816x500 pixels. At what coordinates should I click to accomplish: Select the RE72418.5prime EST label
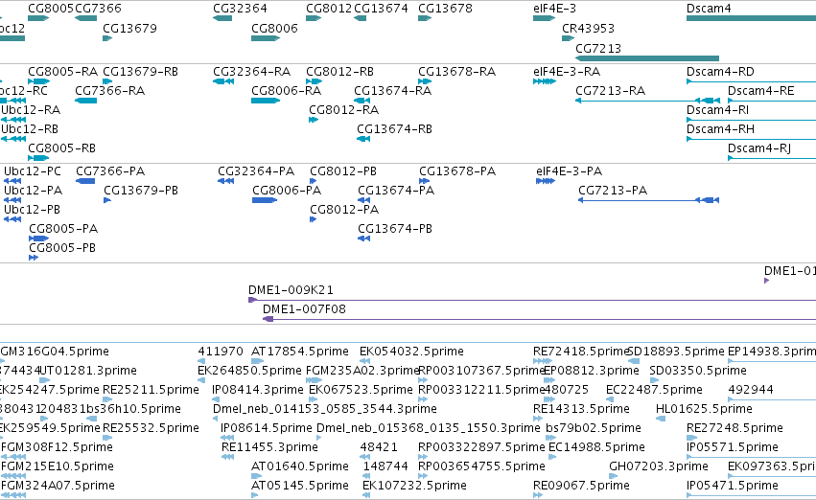click(x=581, y=352)
